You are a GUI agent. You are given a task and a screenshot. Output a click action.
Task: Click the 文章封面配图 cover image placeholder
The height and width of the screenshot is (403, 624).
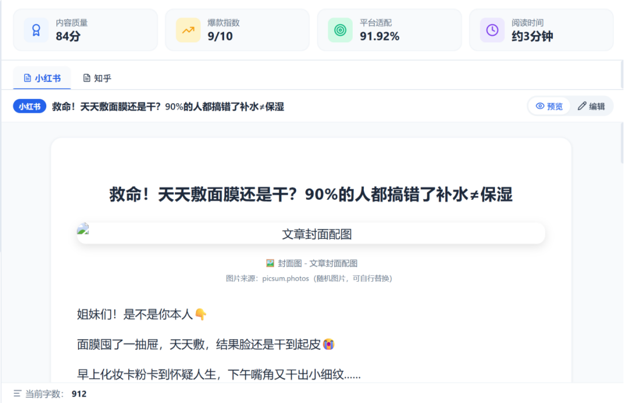point(311,233)
